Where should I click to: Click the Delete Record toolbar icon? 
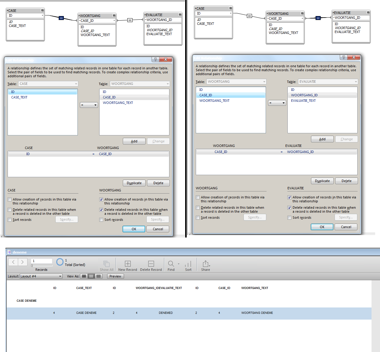tap(151, 264)
